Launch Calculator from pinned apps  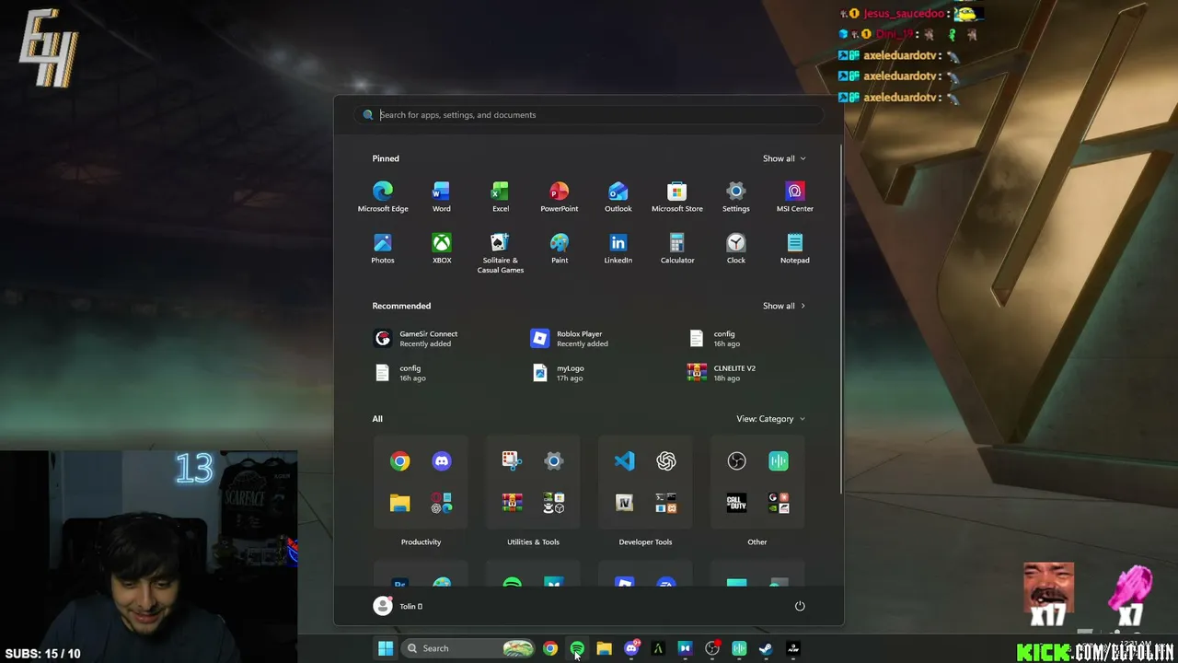677,249
